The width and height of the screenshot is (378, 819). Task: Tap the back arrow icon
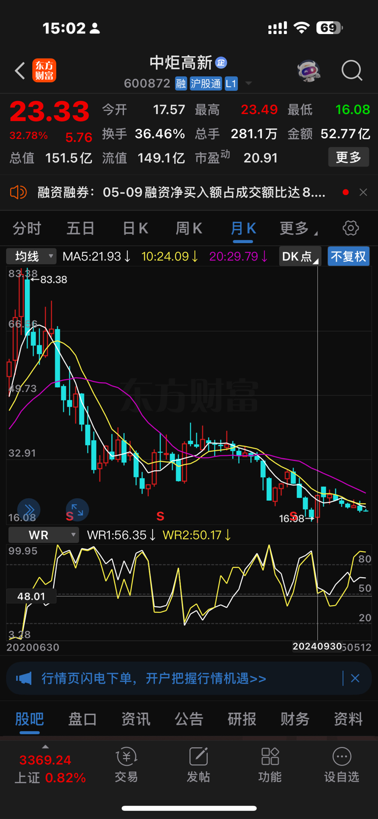click(20, 71)
